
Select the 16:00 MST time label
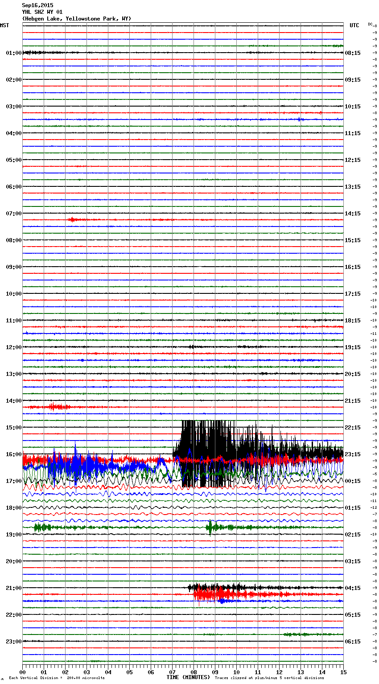tap(13, 454)
